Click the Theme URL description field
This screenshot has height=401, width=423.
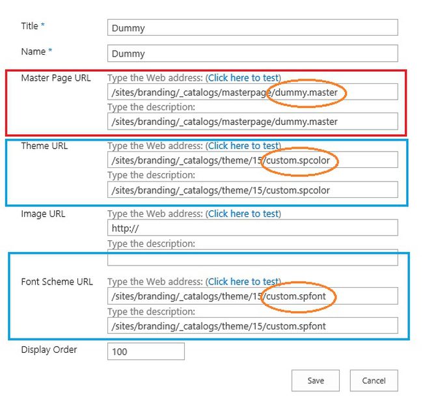point(252,190)
